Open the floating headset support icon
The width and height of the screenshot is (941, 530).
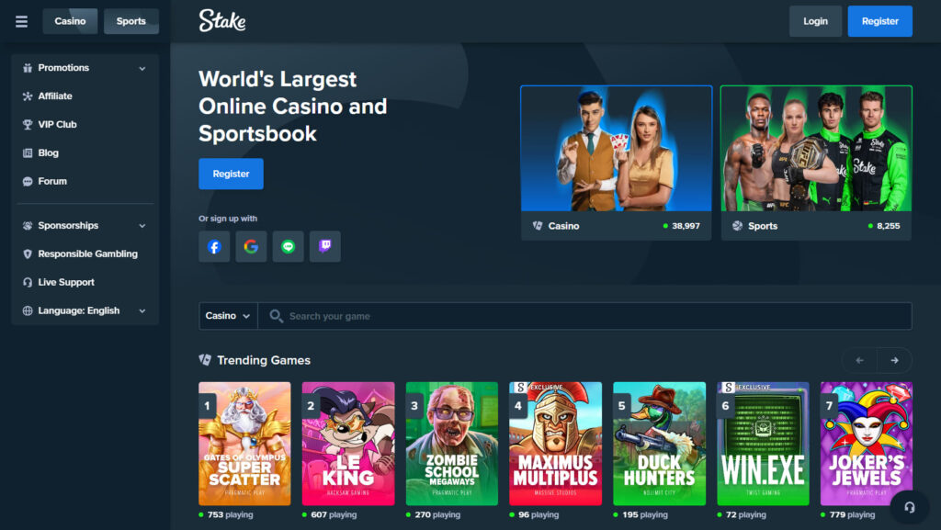point(909,507)
